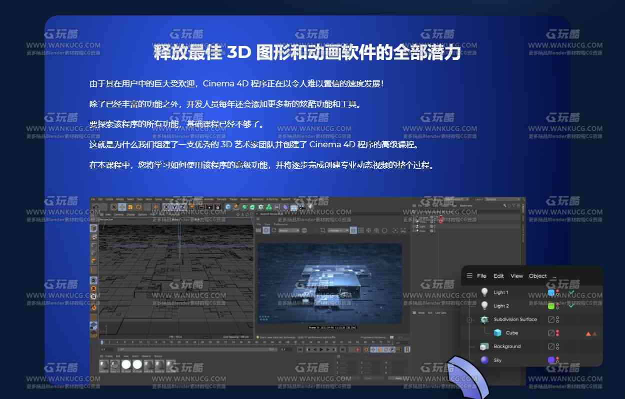Toggle Light 1 enable checkmark
This screenshot has width=625, height=399.
571,292
